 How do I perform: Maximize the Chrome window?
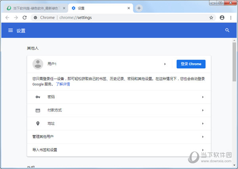click(221, 3)
